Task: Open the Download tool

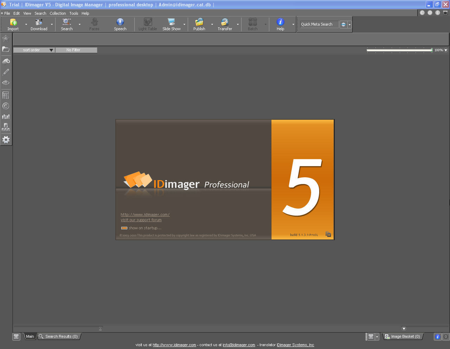Action: pos(39,24)
